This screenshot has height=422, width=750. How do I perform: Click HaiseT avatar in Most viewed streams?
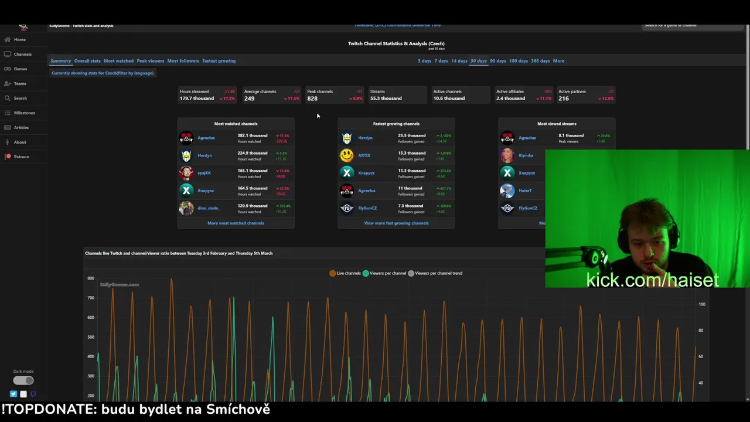click(x=507, y=190)
